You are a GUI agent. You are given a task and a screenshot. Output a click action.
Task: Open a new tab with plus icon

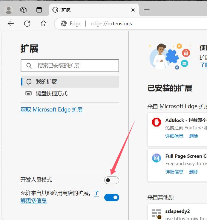(147, 10)
